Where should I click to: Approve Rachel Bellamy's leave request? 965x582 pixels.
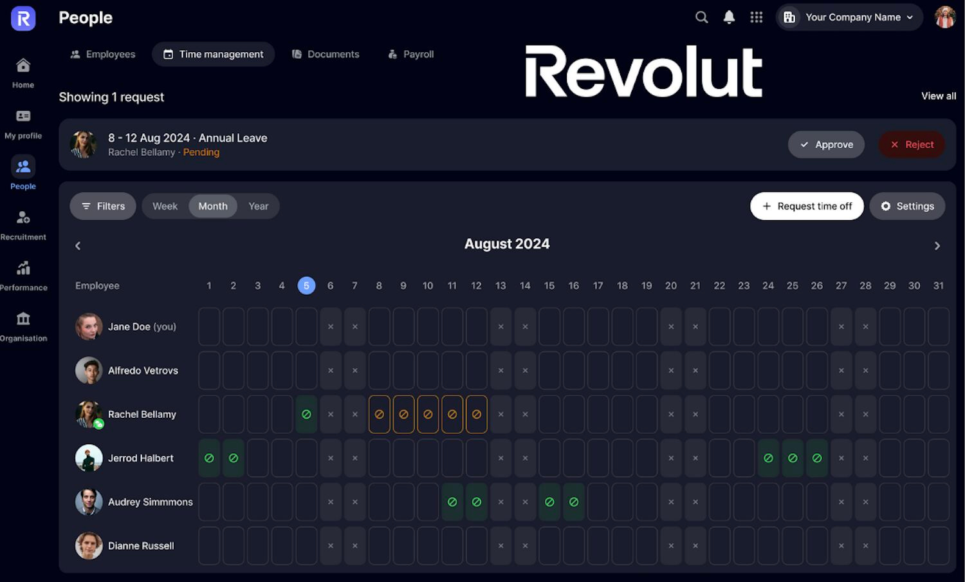click(826, 144)
